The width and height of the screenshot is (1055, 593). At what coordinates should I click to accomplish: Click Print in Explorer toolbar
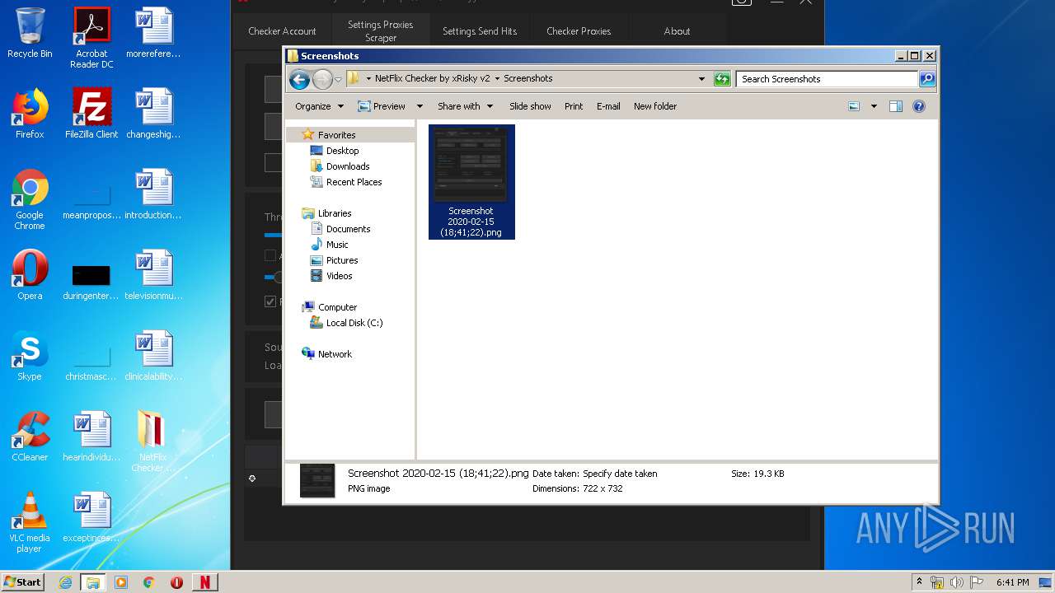point(574,106)
